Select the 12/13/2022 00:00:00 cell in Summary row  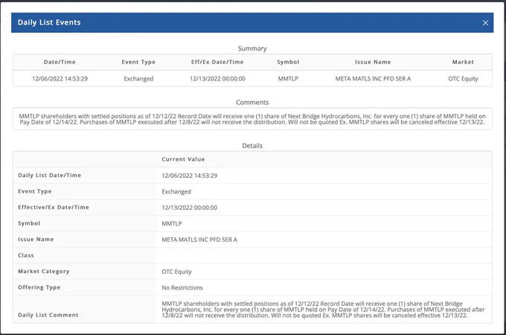tap(217, 79)
